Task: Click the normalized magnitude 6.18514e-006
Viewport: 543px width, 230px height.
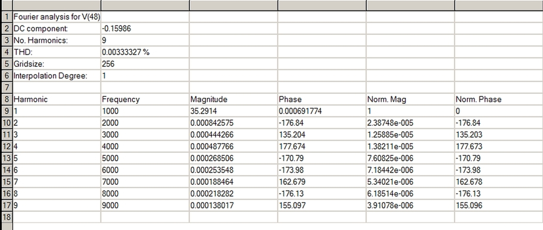Action: click(x=410, y=194)
